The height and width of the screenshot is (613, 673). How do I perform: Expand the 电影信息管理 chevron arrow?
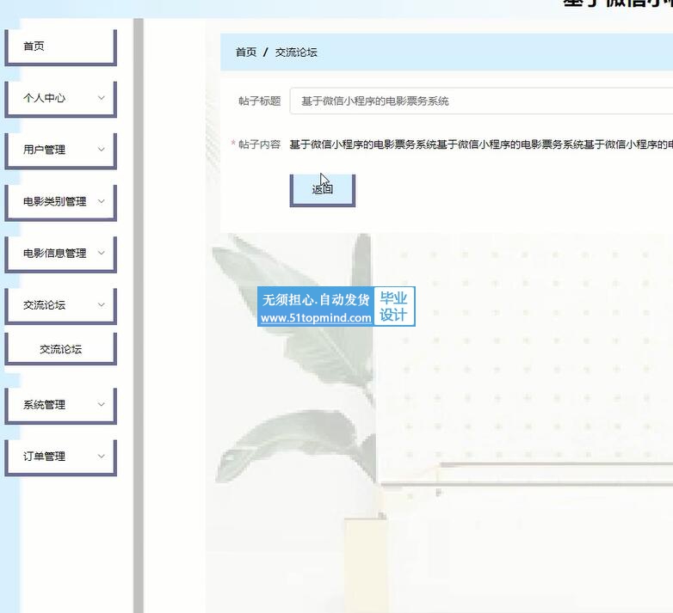[x=102, y=253]
